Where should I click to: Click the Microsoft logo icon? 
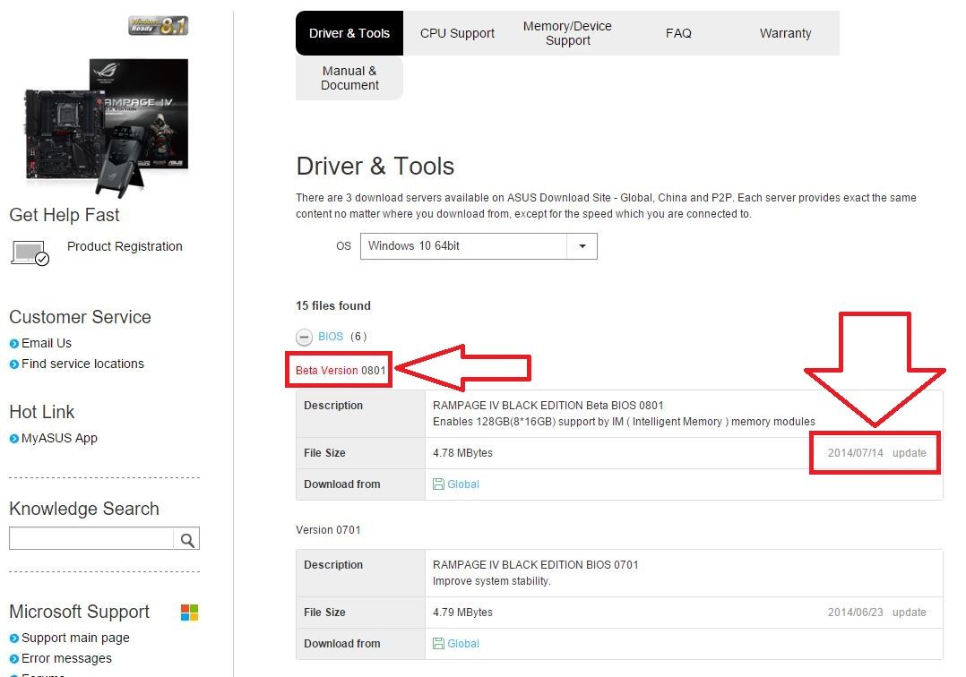[189, 613]
